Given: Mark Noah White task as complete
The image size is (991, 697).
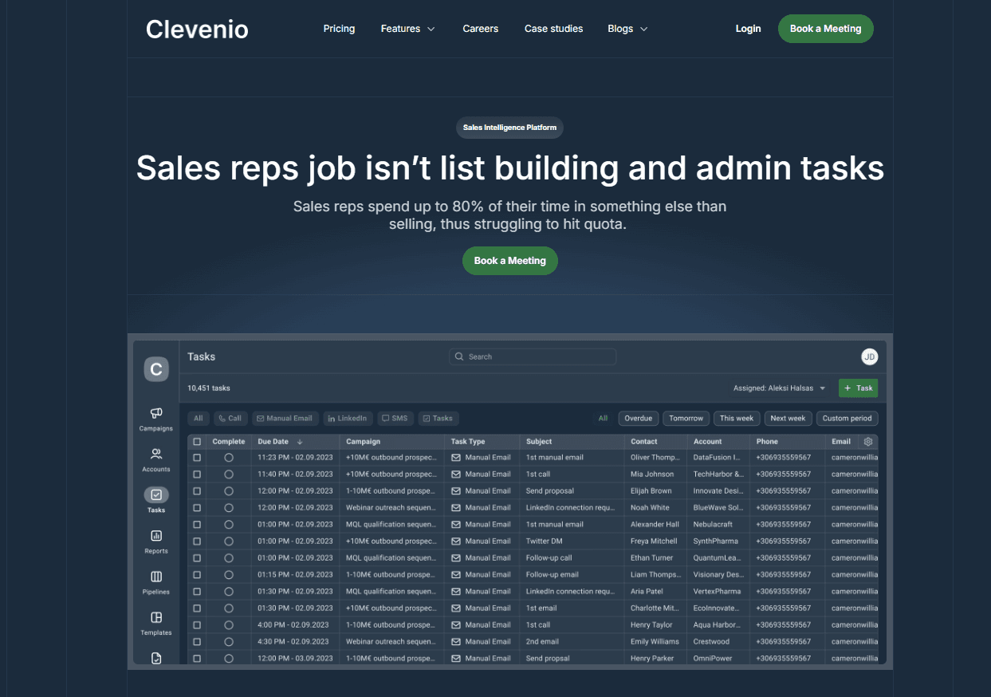Looking at the screenshot, I should click(x=229, y=508).
